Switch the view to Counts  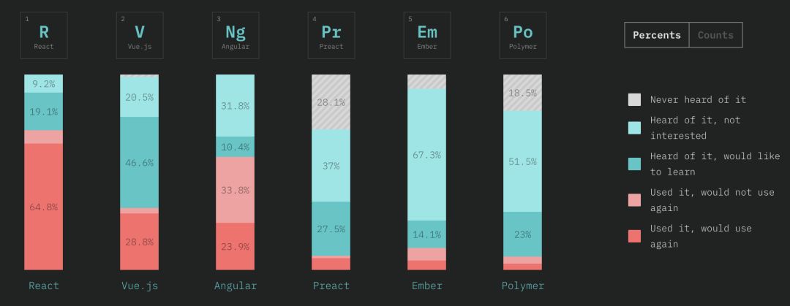(x=715, y=35)
